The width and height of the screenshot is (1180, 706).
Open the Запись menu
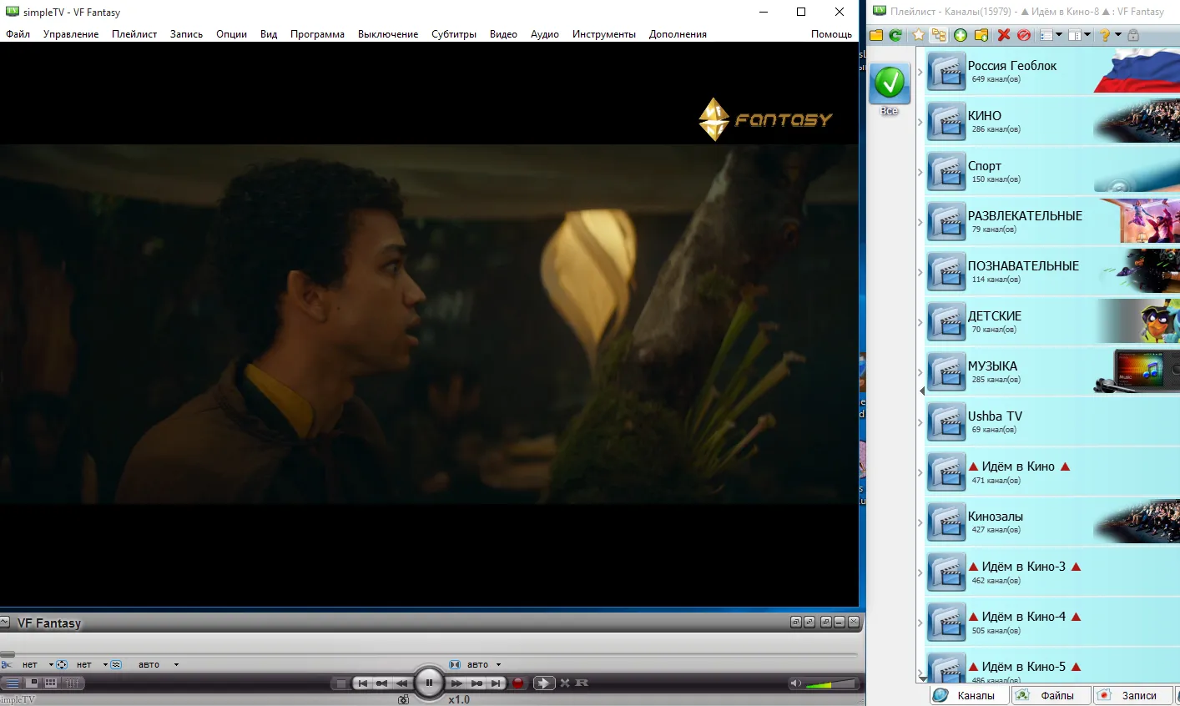coord(186,34)
